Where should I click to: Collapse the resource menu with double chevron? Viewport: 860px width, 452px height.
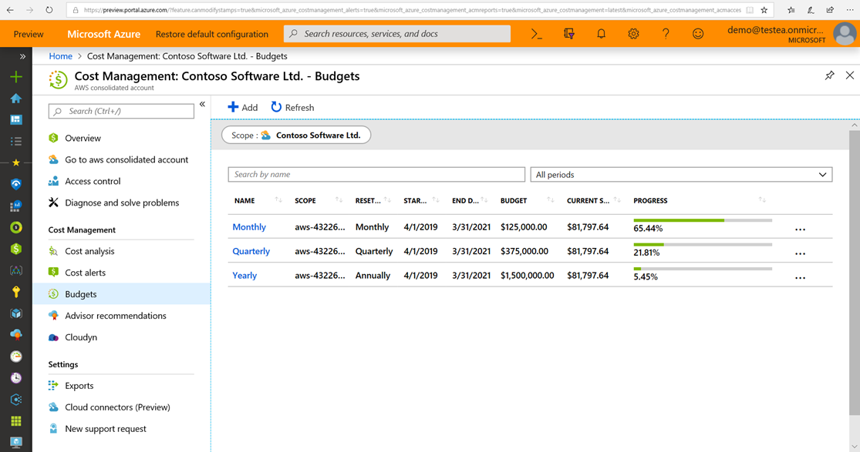click(x=202, y=104)
